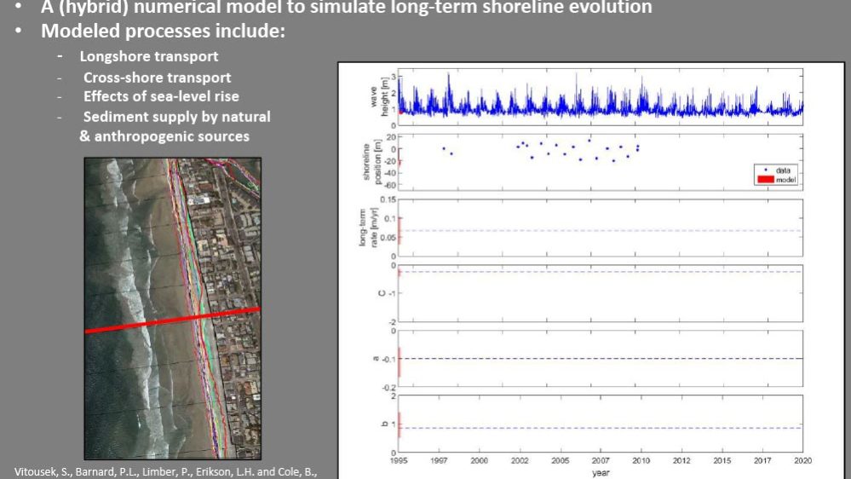The image size is (851, 479).
Task: Click the 'Modeled processes include:' heading
Action: pyautogui.click(x=163, y=31)
